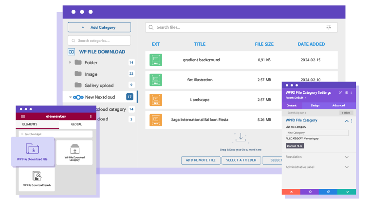Viewport: 370px width, 204px height.
Task: Click the Elementor hamburger menu icon
Action: point(22,117)
